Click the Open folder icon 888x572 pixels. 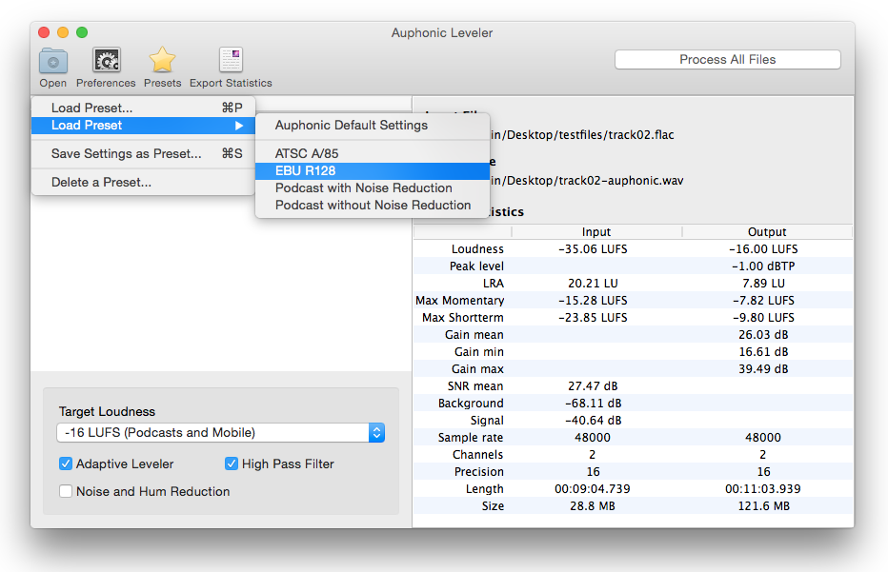pos(53,61)
